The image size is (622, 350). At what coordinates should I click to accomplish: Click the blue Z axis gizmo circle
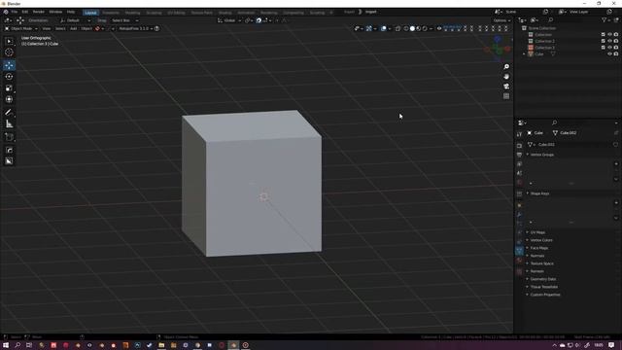pyautogui.click(x=498, y=39)
